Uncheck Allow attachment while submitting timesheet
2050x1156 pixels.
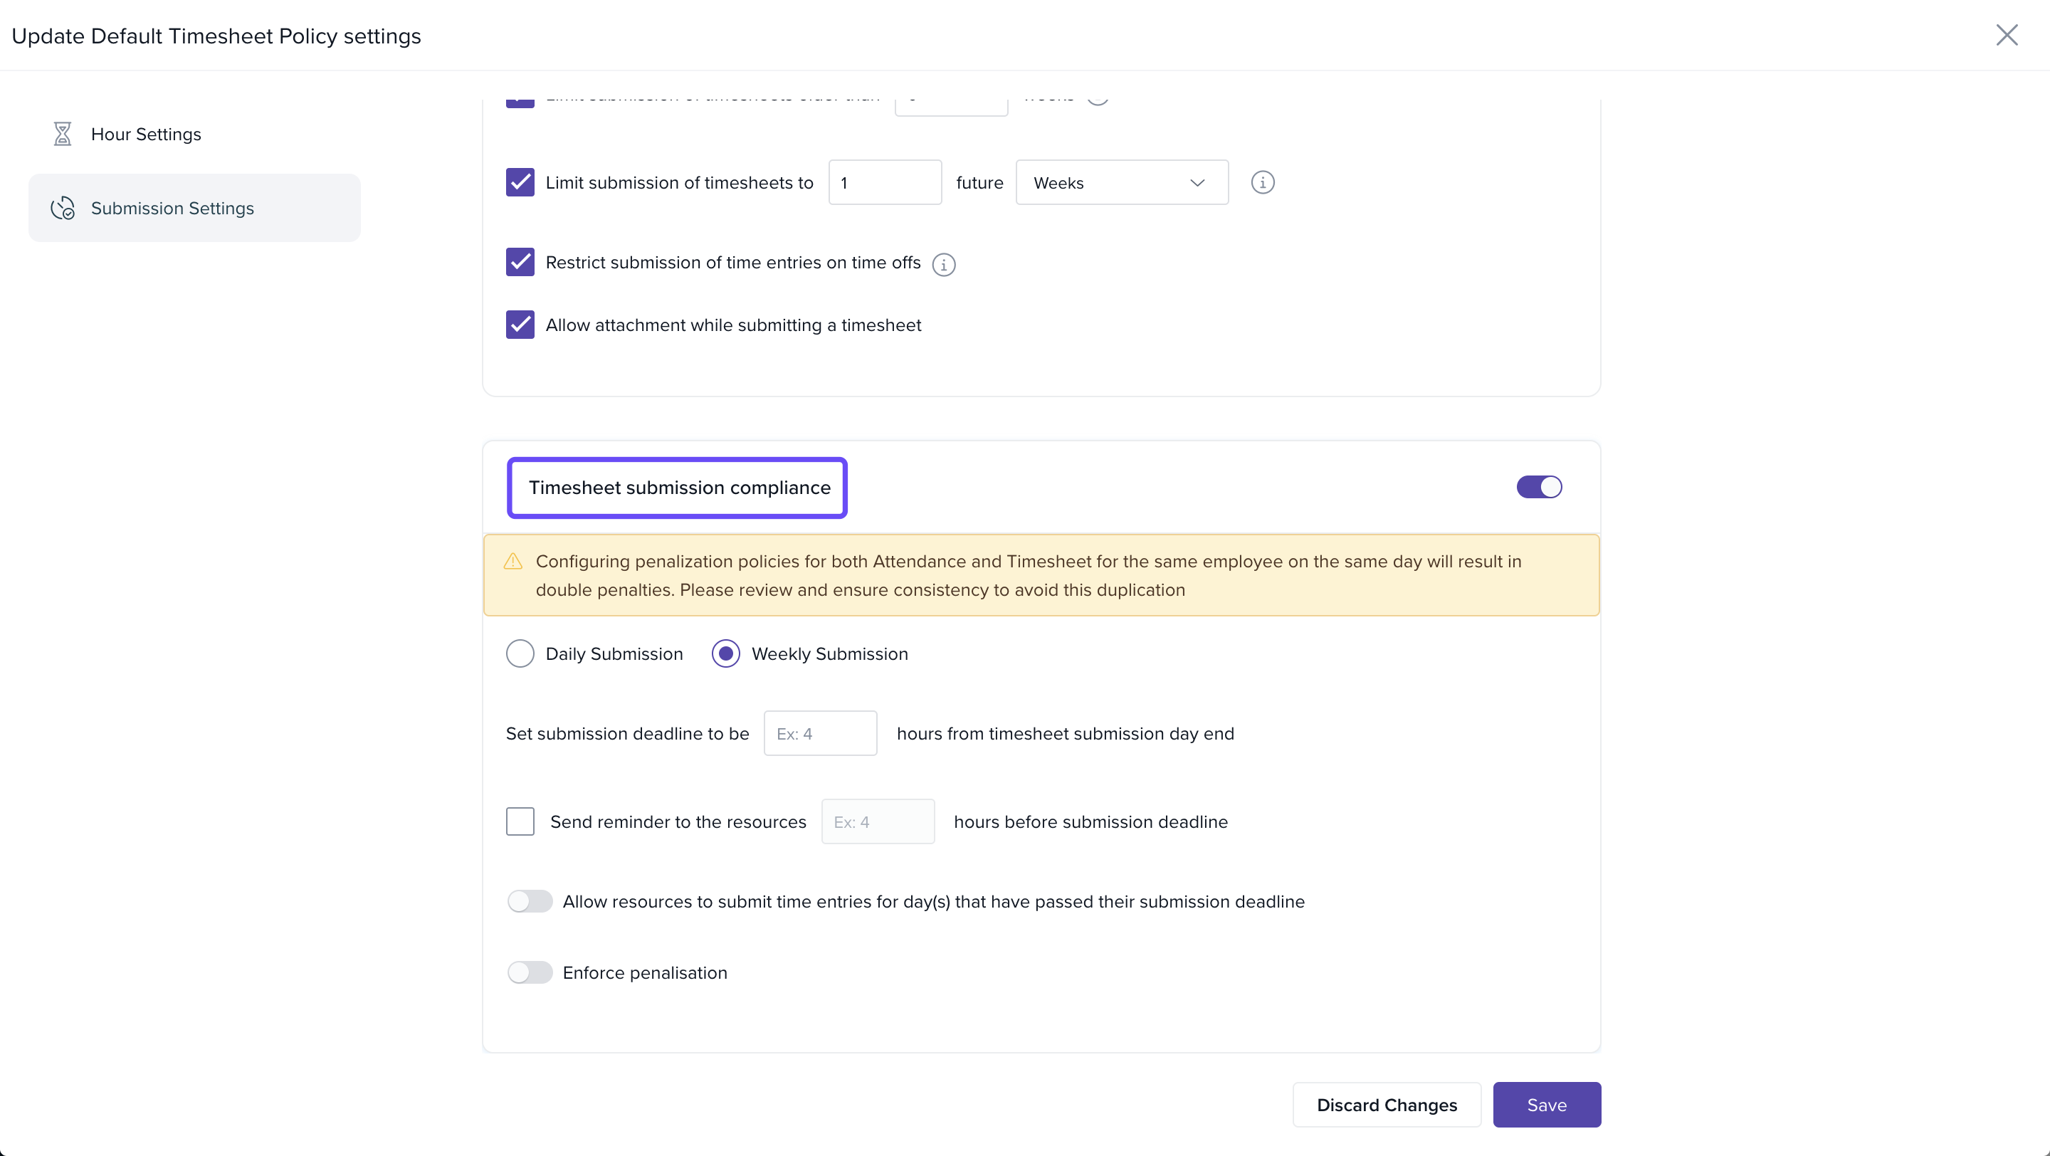coord(520,325)
